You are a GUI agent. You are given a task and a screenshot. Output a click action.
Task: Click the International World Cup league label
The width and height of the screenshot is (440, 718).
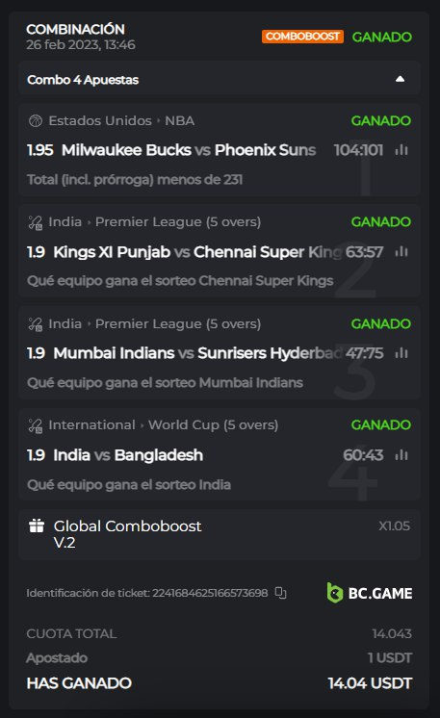(164, 425)
